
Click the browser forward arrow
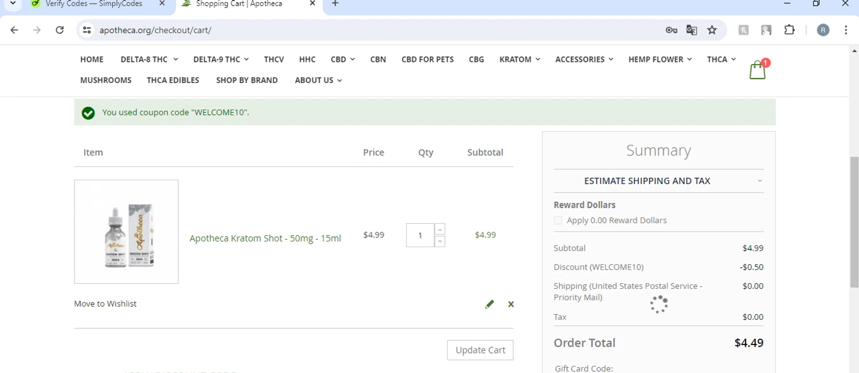tap(37, 30)
